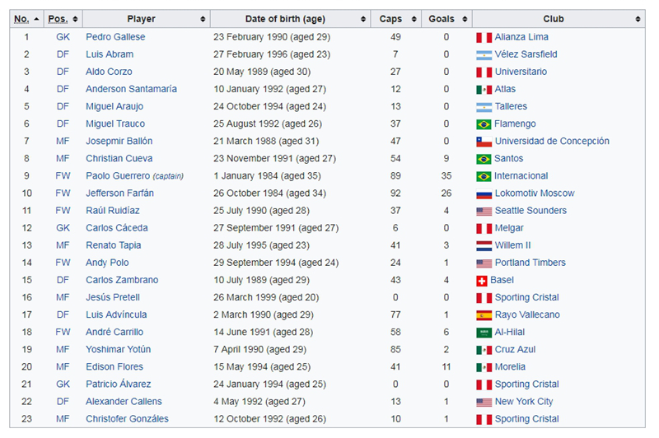This screenshot has width=659, height=438.
Task: Click Mexico flag beside Cruz Azul
Action: click(x=484, y=350)
